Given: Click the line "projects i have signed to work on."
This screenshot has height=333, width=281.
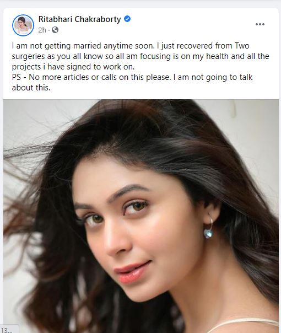Looking at the screenshot, I should click(x=73, y=67).
